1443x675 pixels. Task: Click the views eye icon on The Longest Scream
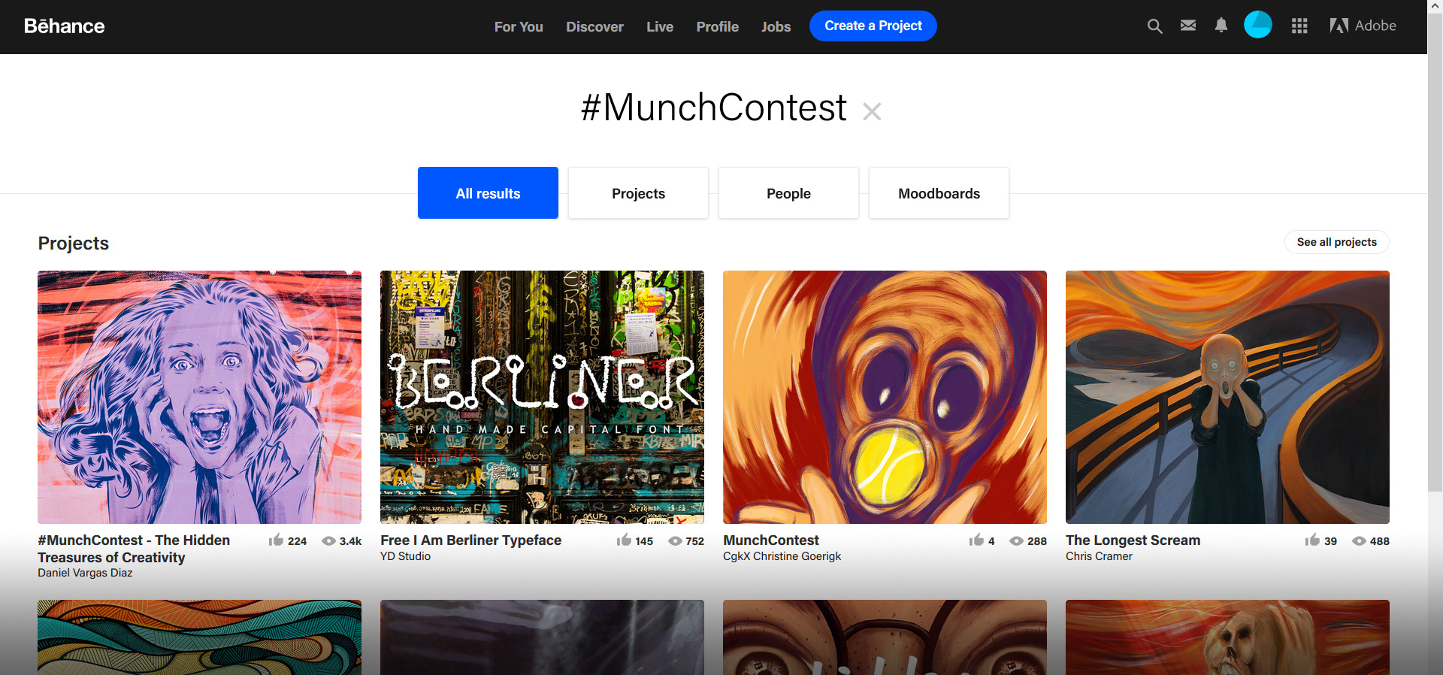tap(1359, 540)
